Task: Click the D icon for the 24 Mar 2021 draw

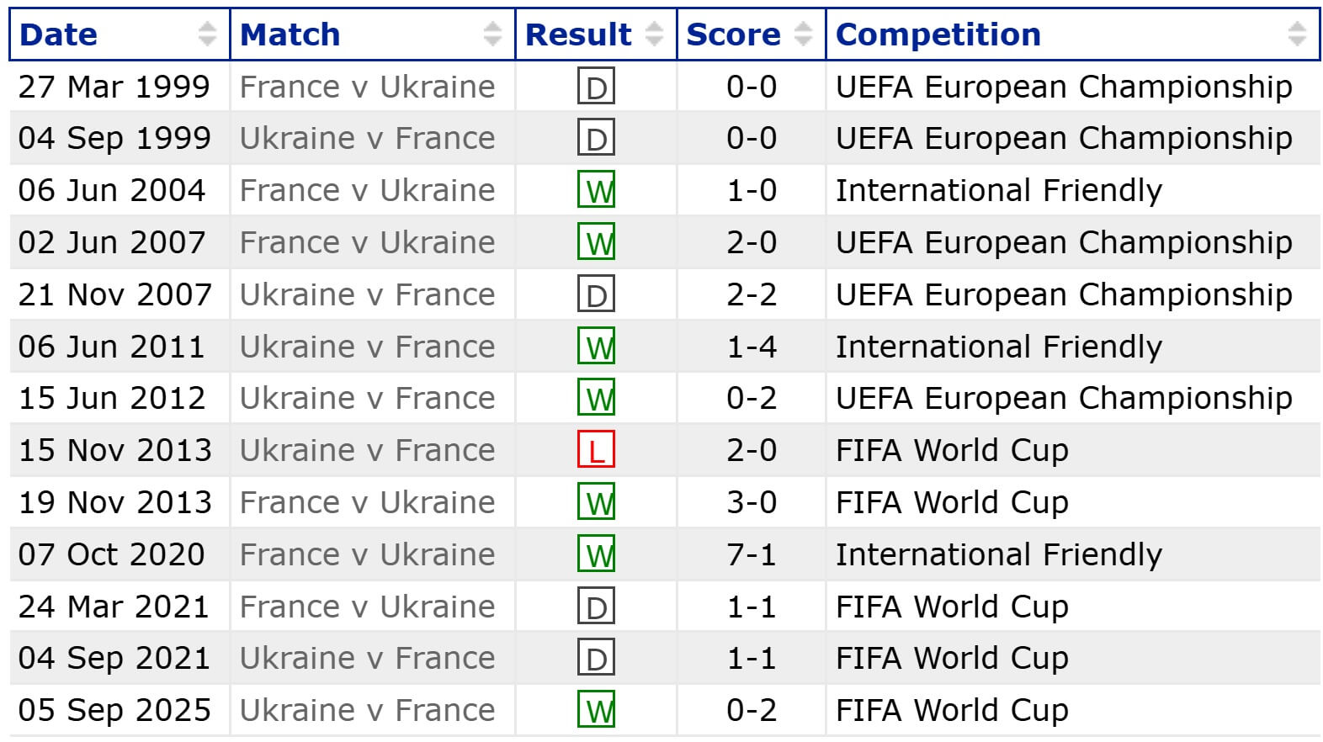Action: coord(595,606)
